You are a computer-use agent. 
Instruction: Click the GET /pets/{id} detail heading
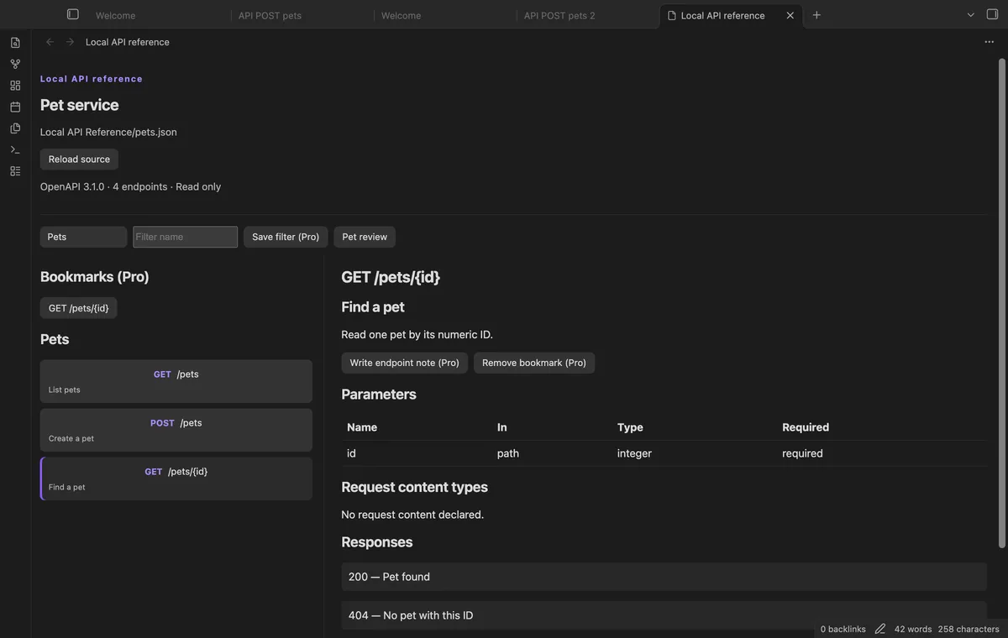point(391,277)
